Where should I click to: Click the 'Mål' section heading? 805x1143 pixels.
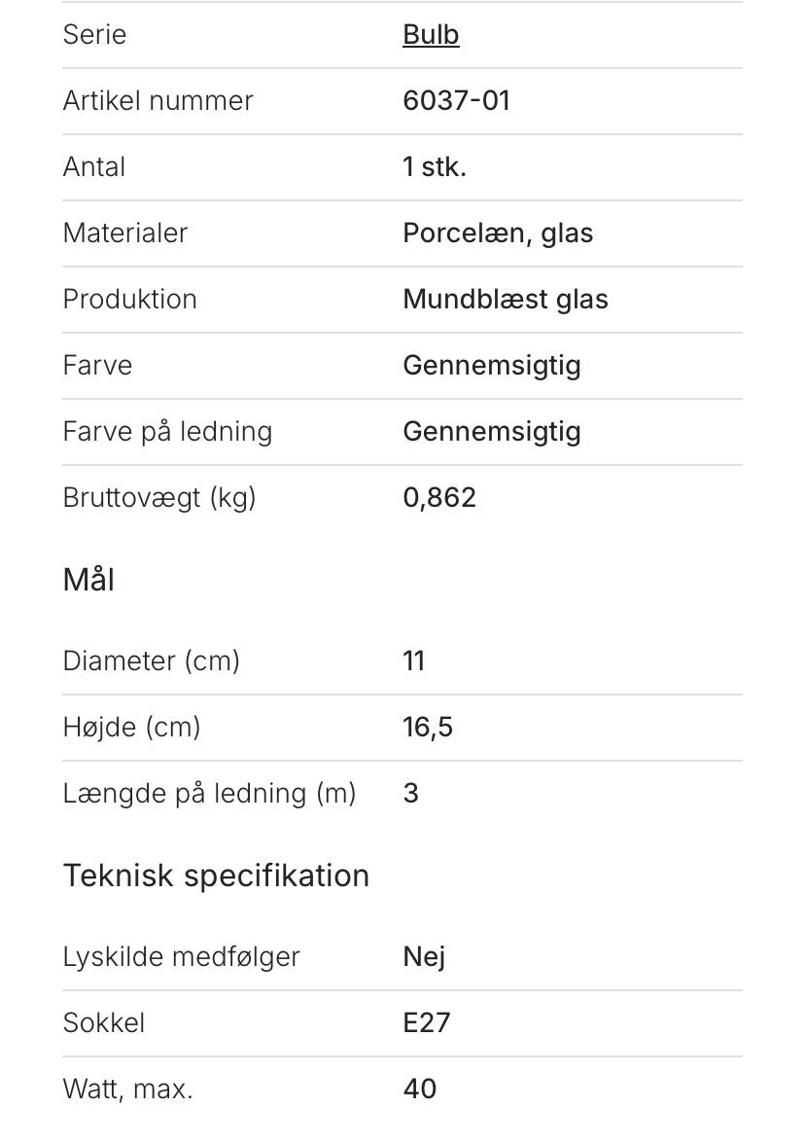pos(88,580)
